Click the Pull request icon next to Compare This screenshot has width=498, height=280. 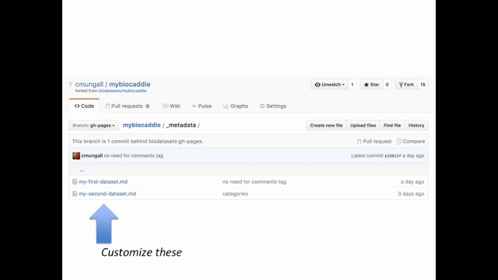(359, 141)
